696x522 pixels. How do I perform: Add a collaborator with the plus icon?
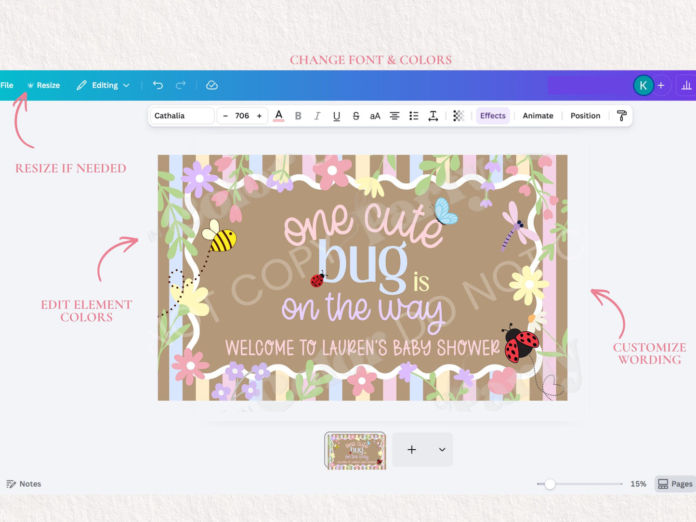(661, 85)
